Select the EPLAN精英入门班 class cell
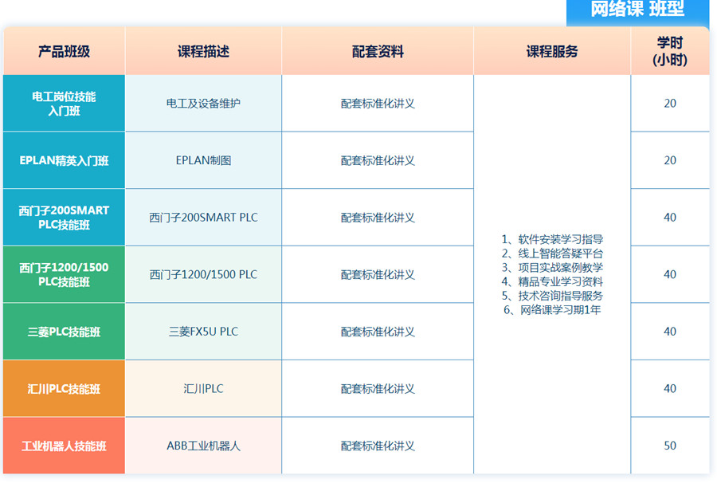717x503 pixels. [64, 160]
